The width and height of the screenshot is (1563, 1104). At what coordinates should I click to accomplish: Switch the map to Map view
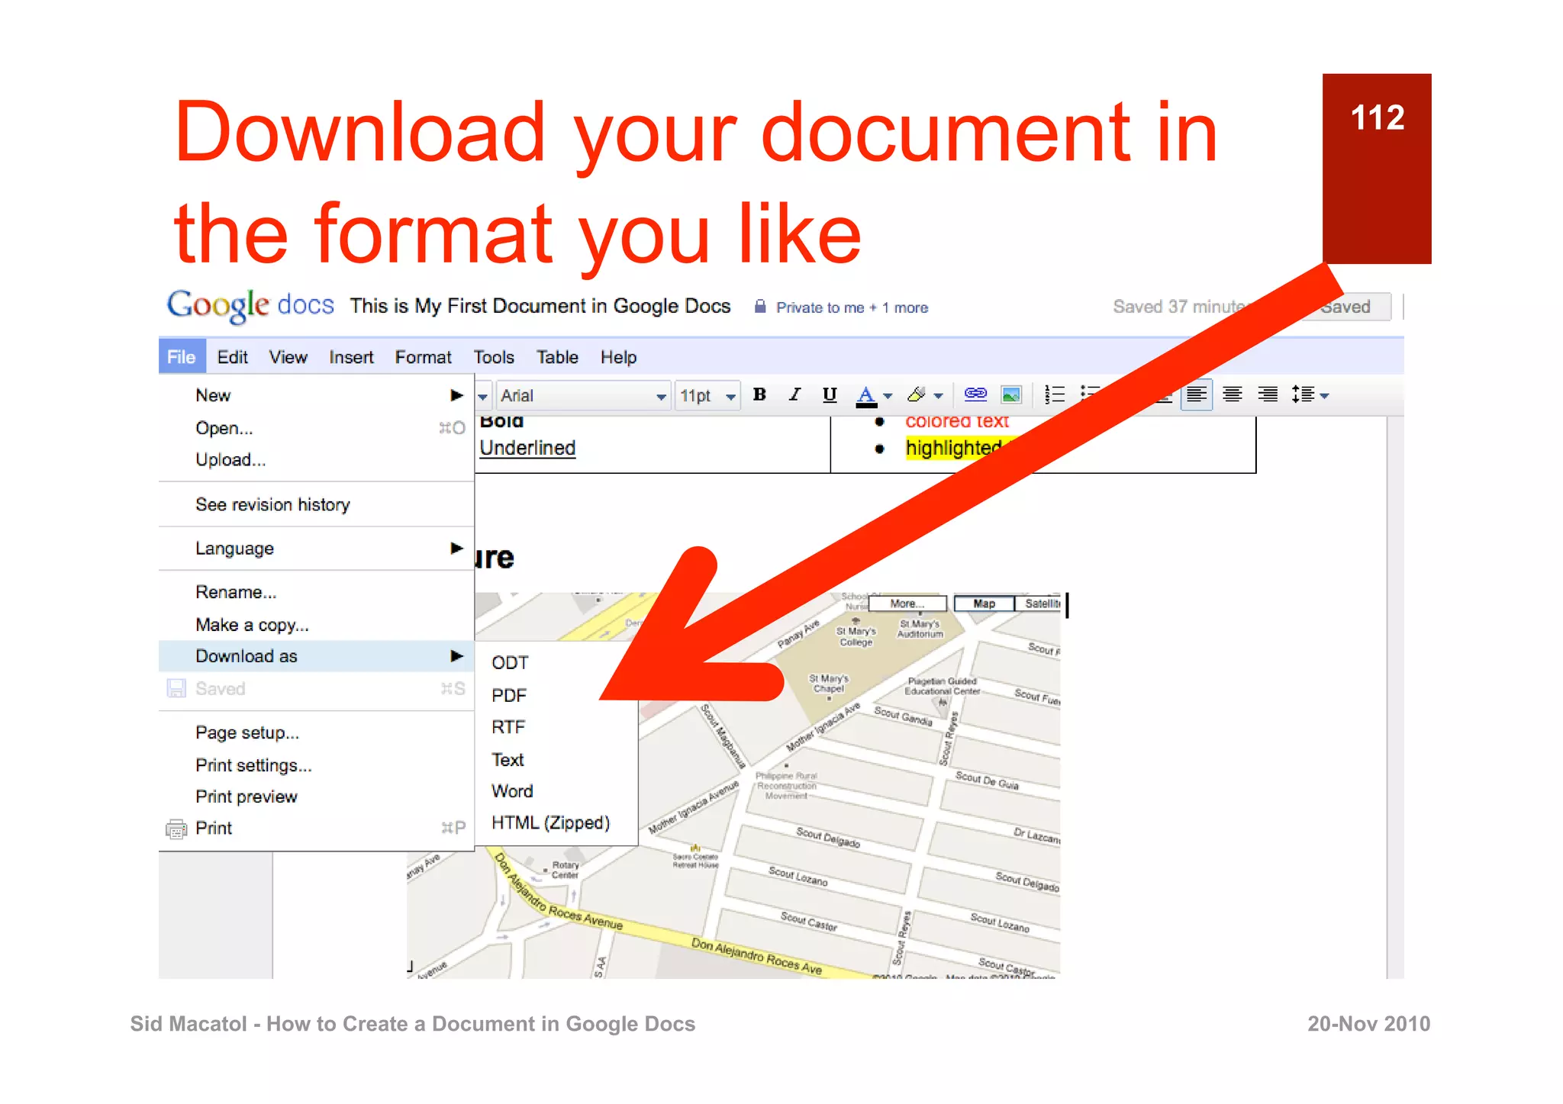coord(985,604)
